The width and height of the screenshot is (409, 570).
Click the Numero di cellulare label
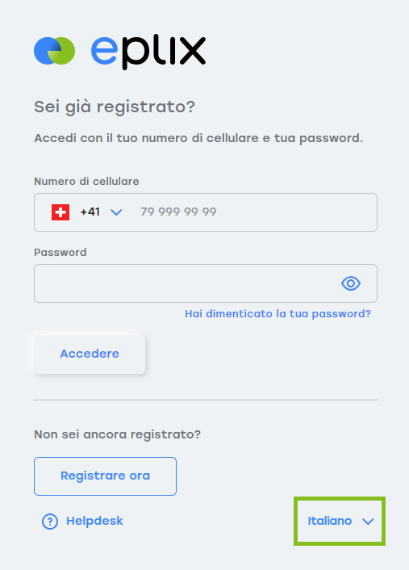(86, 182)
